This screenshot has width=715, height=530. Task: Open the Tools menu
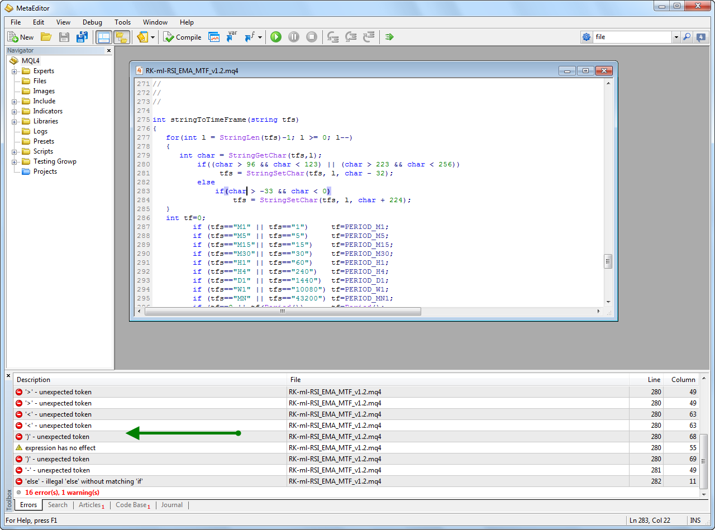[x=122, y=22]
